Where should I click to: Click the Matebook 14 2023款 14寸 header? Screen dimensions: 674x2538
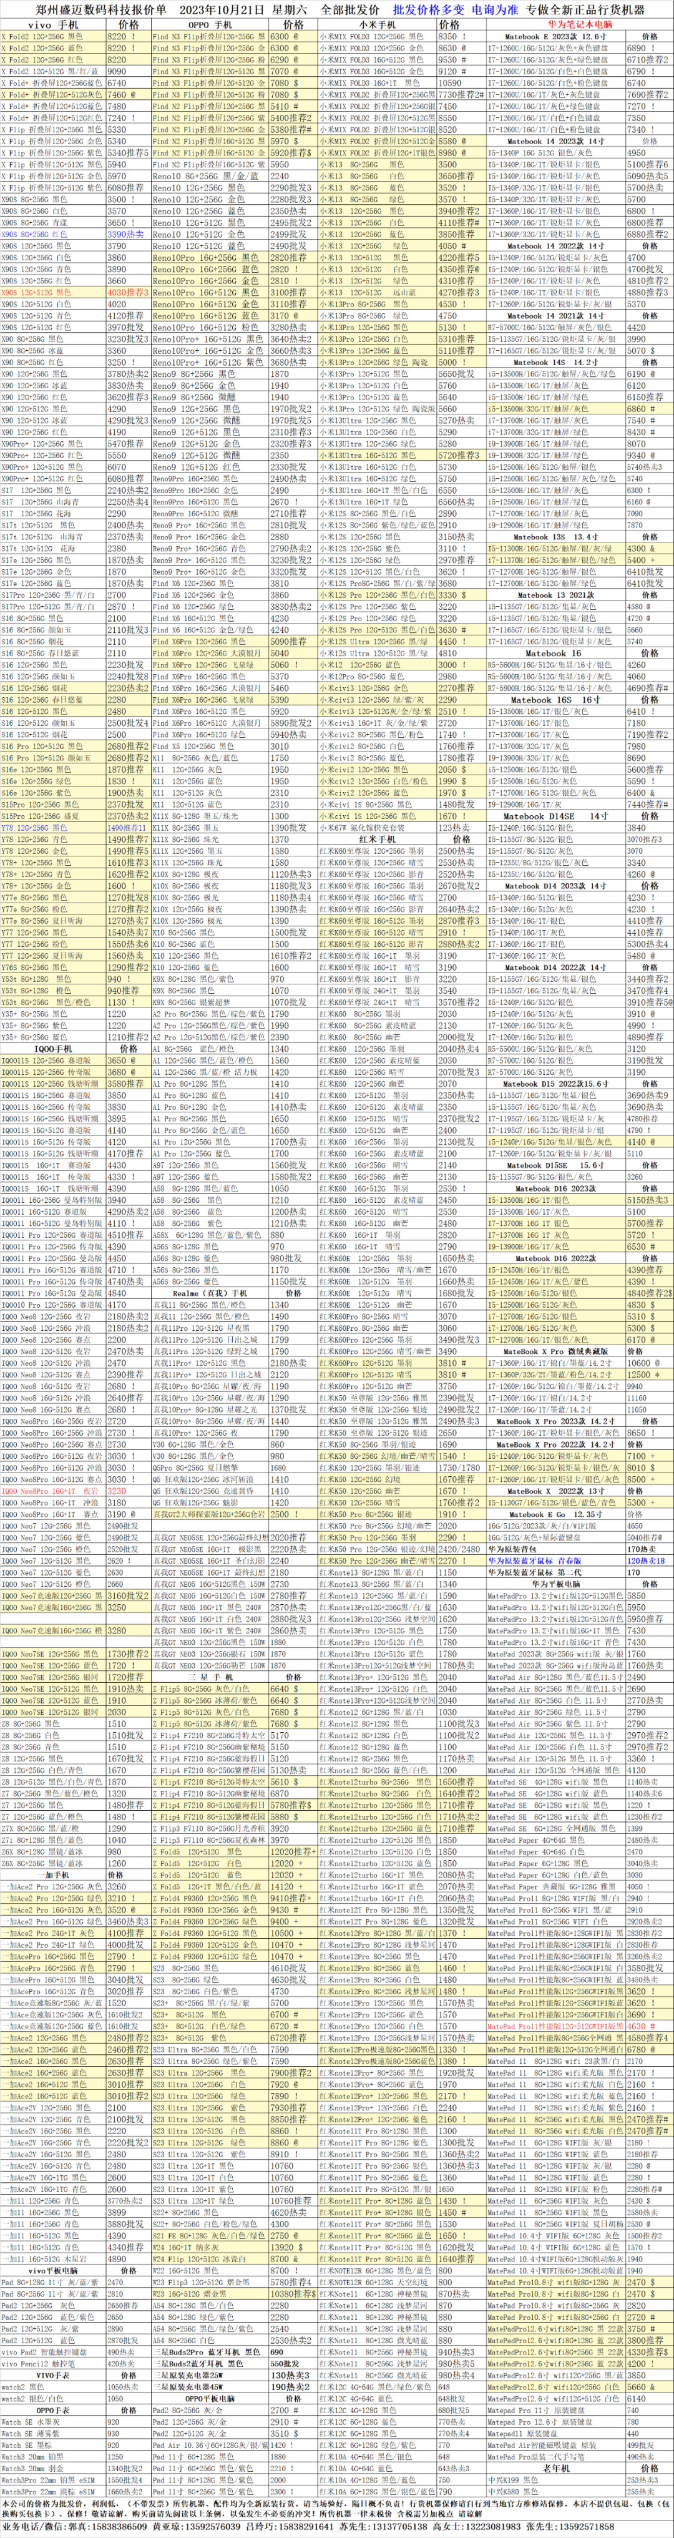556,141
